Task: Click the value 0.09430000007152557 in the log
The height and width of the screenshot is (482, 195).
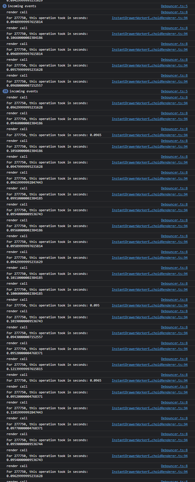Action: pos(25,337)
